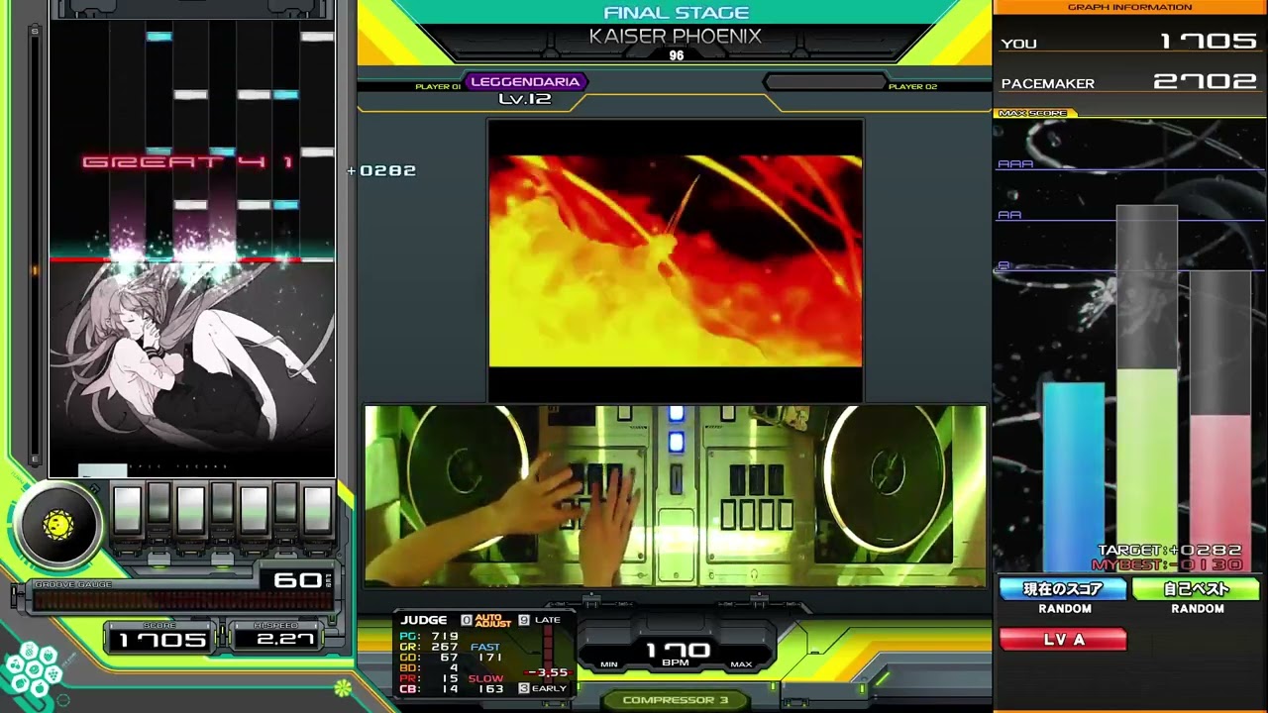Click the red judgment line in the note lane
1268x713 pixels.
(x=192, y=259)
